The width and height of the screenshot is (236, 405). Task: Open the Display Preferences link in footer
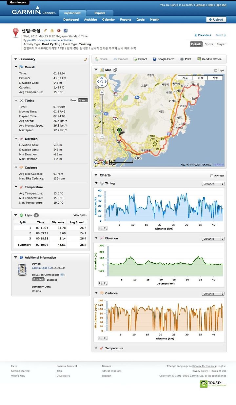pyautogui.click(x=204, y=366)
